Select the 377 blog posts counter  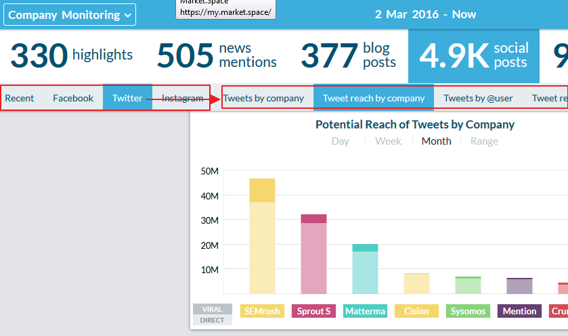tap(349, 55)
